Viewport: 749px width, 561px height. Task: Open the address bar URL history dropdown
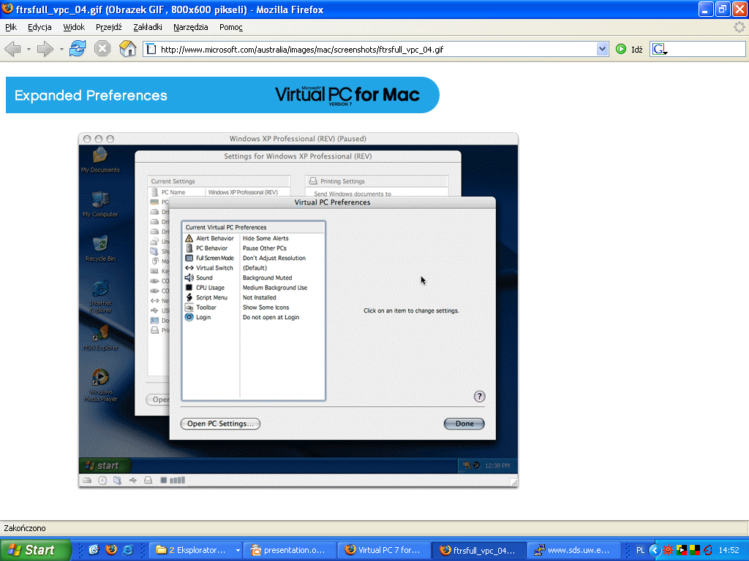602,49
